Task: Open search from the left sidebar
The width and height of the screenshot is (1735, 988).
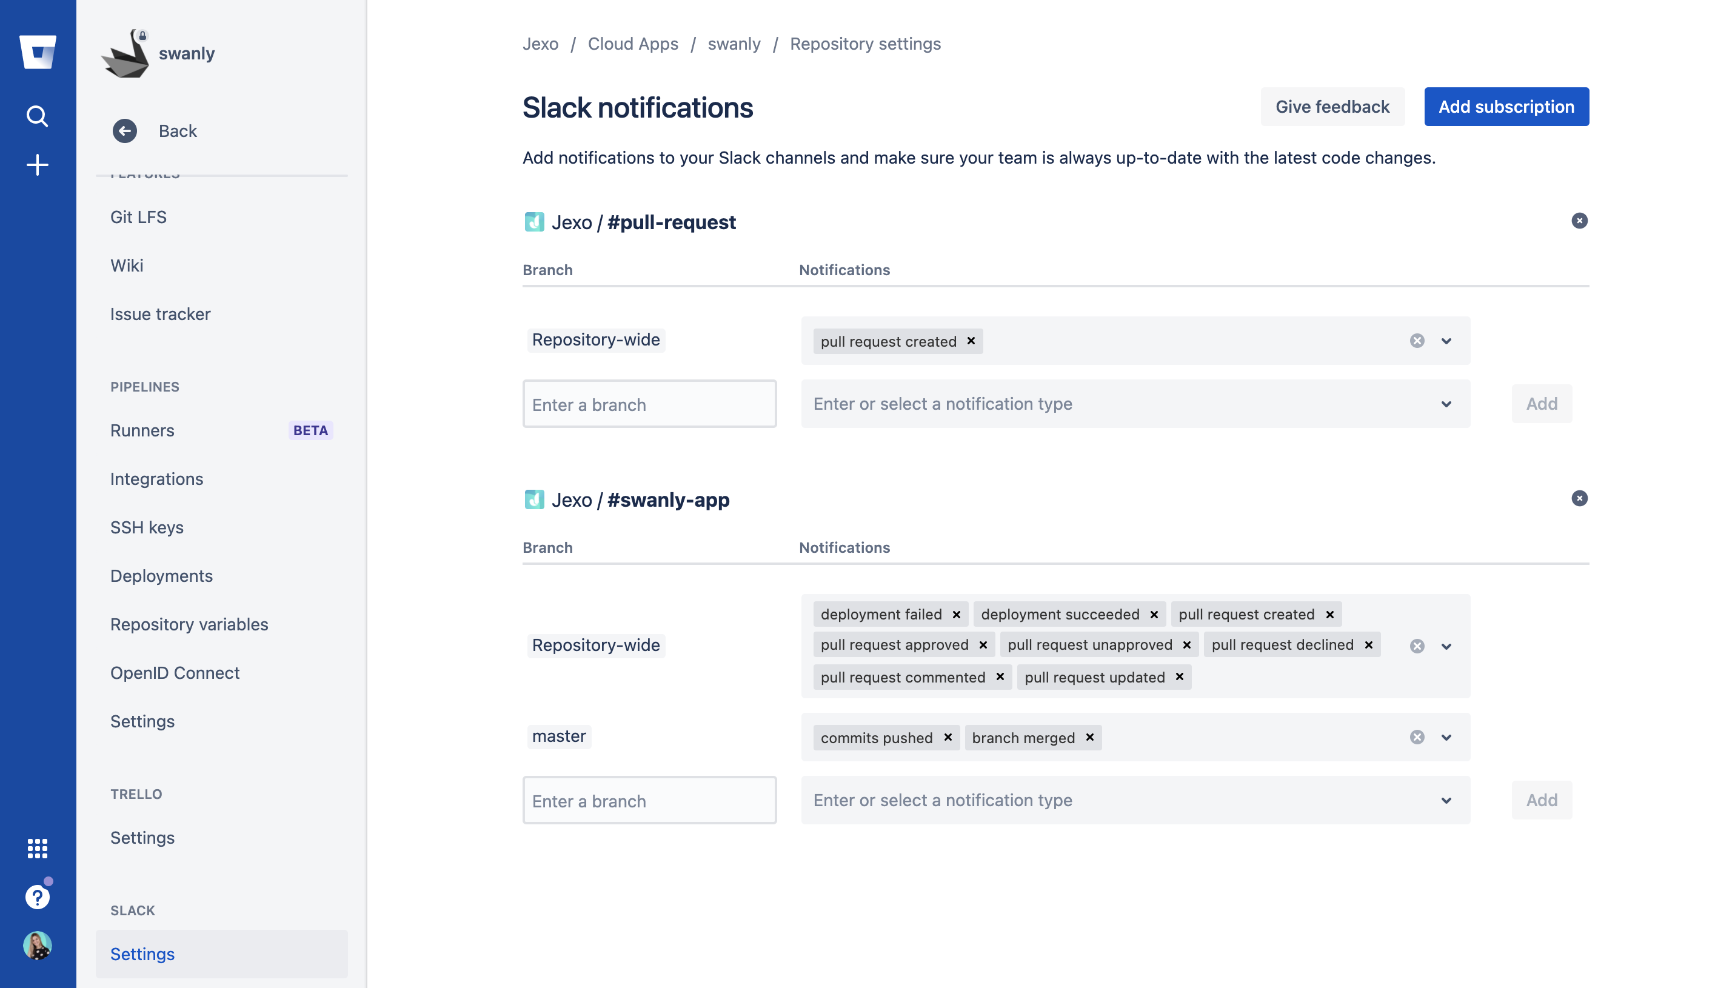Action: [38, 116]
